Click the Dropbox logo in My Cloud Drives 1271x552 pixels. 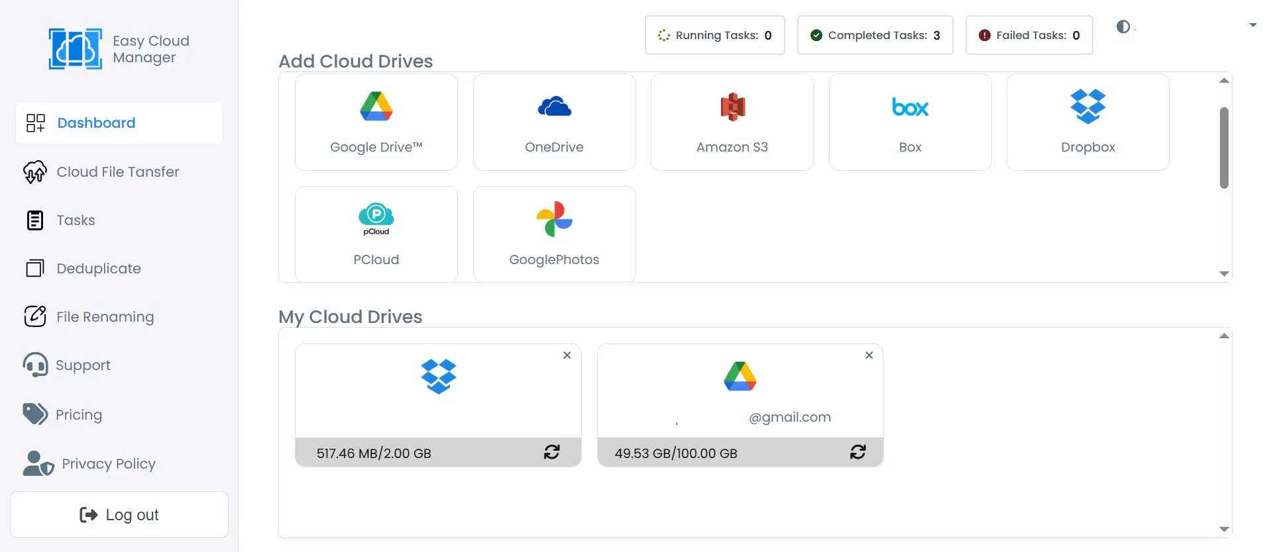[439, 376]
